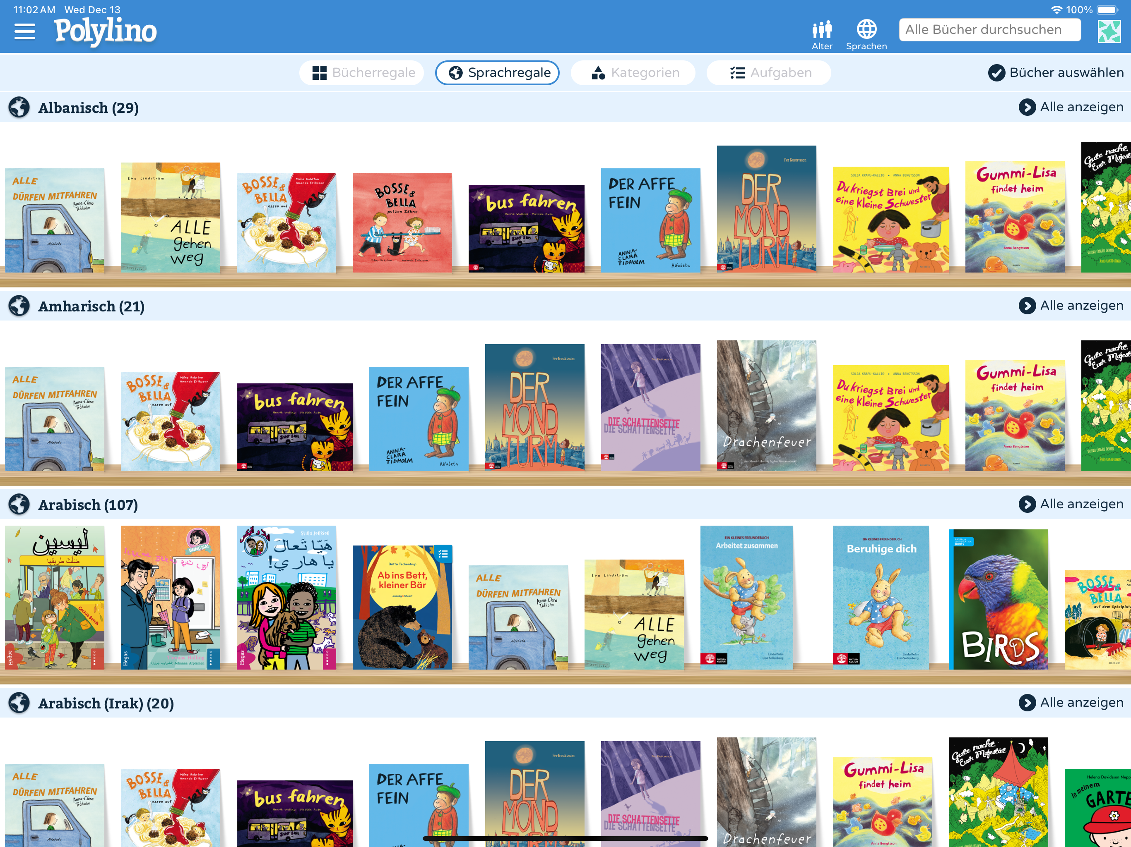Click the globe icon beside Amharisch (21)
The image size is (1131, 847).
19,306
